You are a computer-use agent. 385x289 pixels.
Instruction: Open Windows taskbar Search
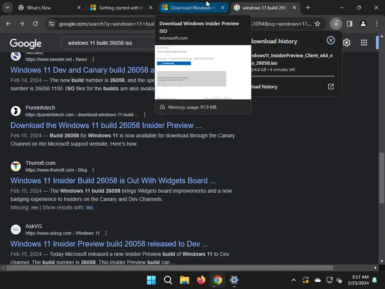click(x=168, y=280)
